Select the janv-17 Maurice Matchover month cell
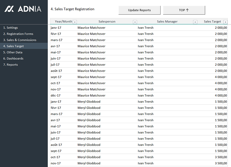231x167 pixels. coord(56,28)
